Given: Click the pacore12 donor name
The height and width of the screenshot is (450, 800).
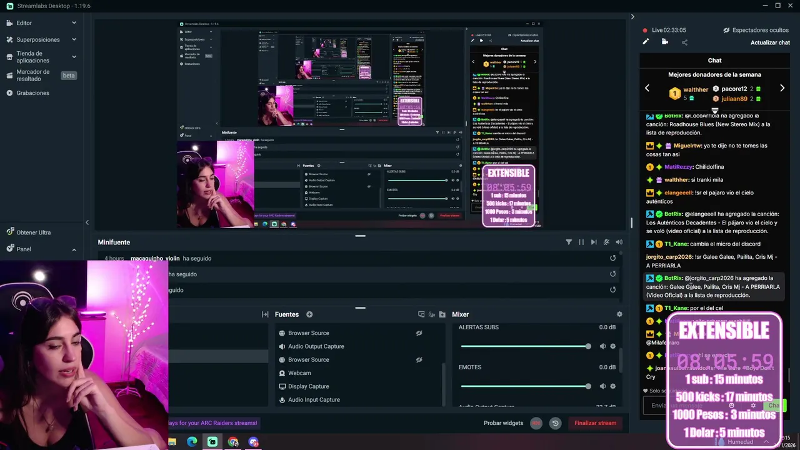Looking at the screenshot, I should [734, 89].
